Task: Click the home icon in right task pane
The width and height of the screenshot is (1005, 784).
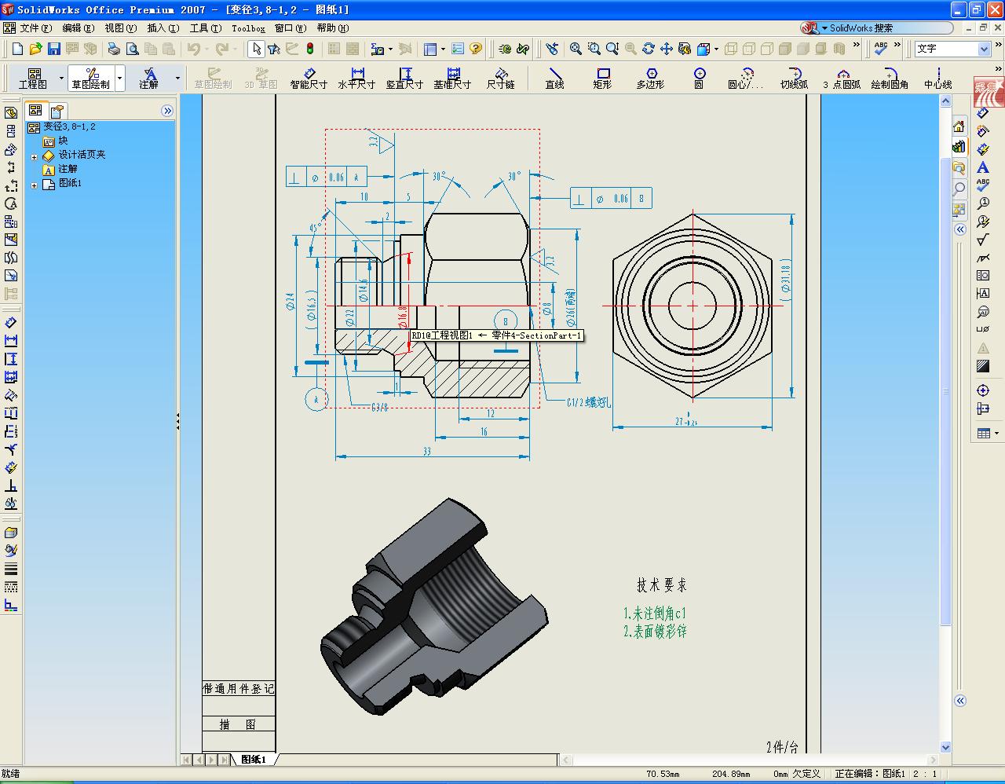Action: 959,127
